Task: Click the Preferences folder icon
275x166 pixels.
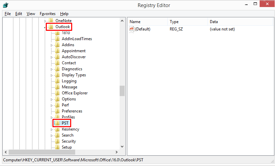Action: tap(57, 111)
